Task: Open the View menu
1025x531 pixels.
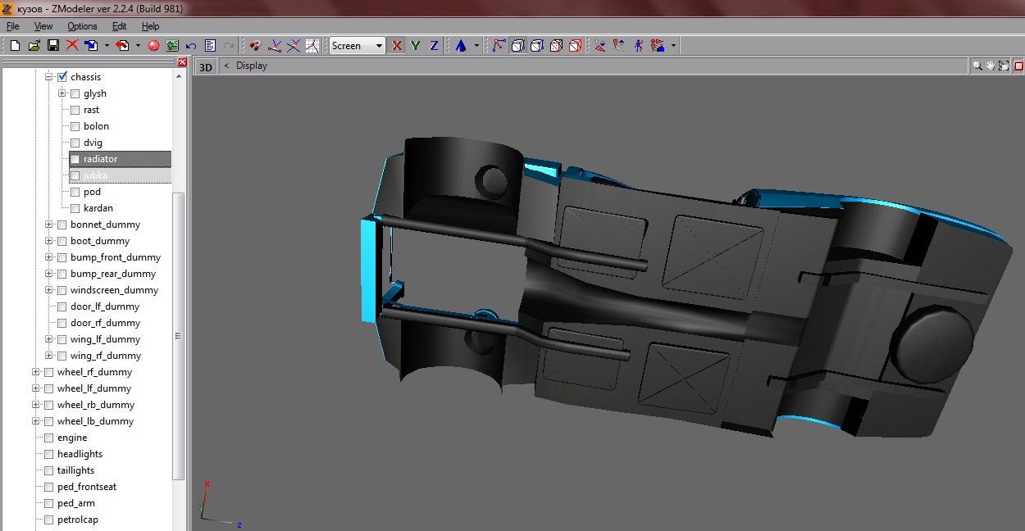Action: [x=43, y=26]
